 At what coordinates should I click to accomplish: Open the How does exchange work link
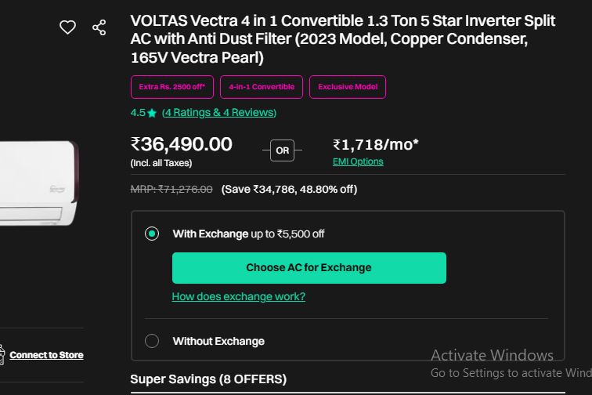(x=239, y=296)
